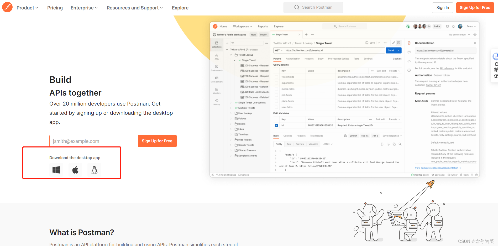Viewport: 498px width, 246px height.
Task: Click the Import button in the preview
Action: (x=264, y=35)
